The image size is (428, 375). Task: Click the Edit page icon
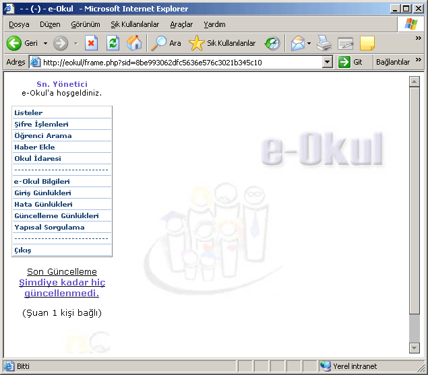[346, 43]
